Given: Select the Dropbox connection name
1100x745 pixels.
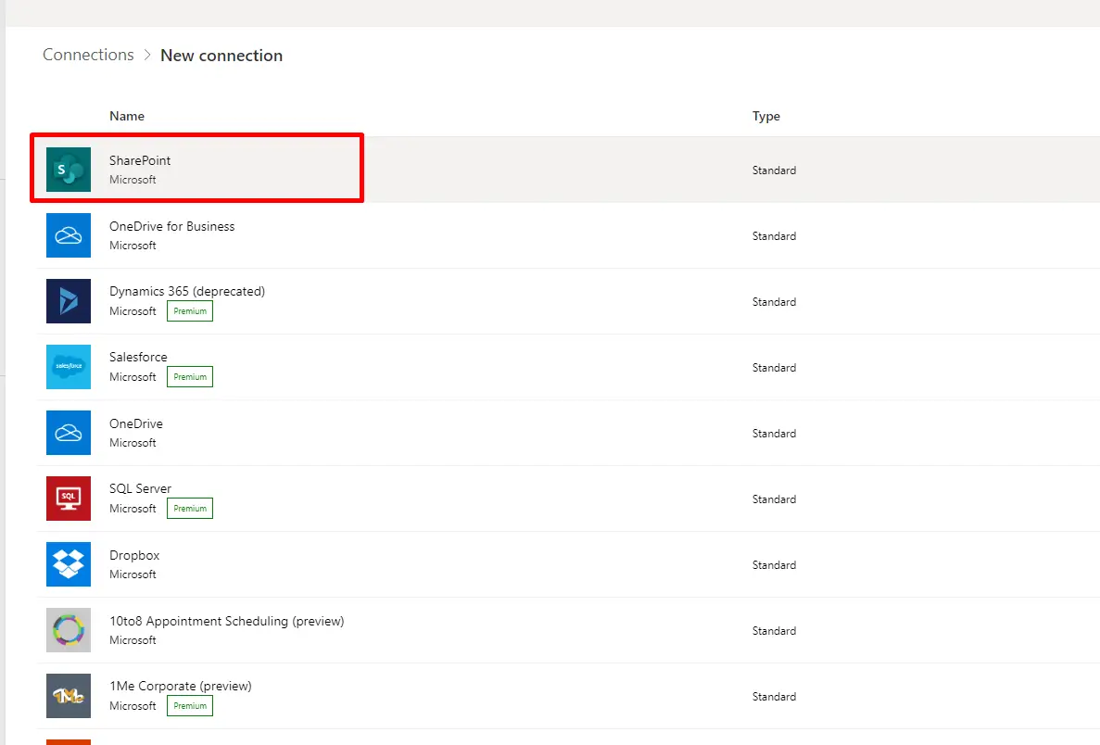Looking at the screenshot, I should coord(134,555).
